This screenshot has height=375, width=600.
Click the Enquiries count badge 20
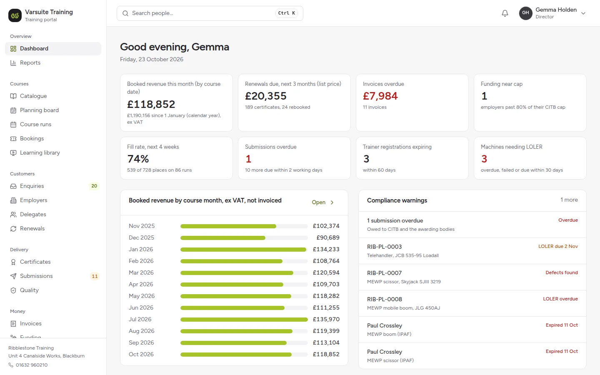[x=94, y=186]
